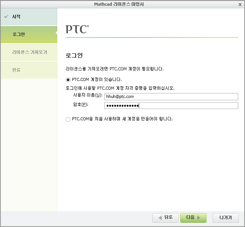Click the PTC logo

tap(77, 29)
